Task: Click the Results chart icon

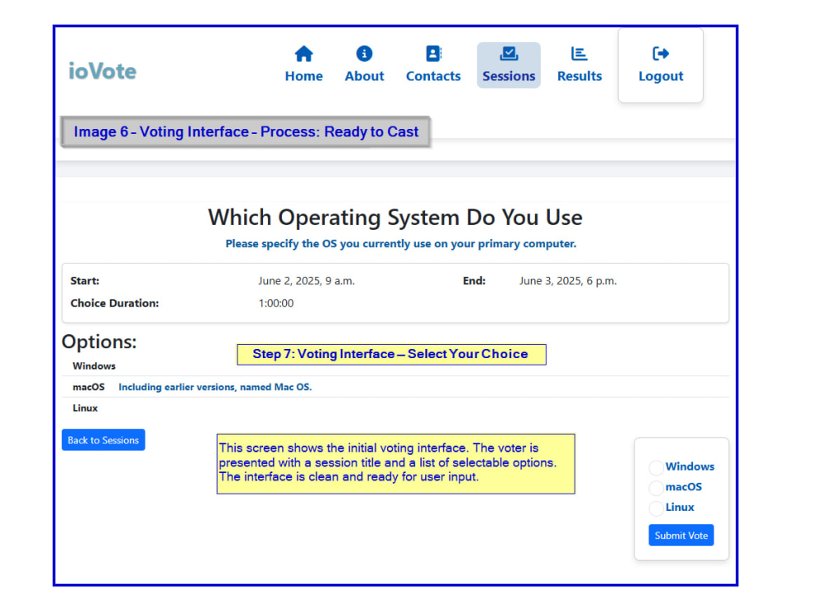Action: coord(579,53)
